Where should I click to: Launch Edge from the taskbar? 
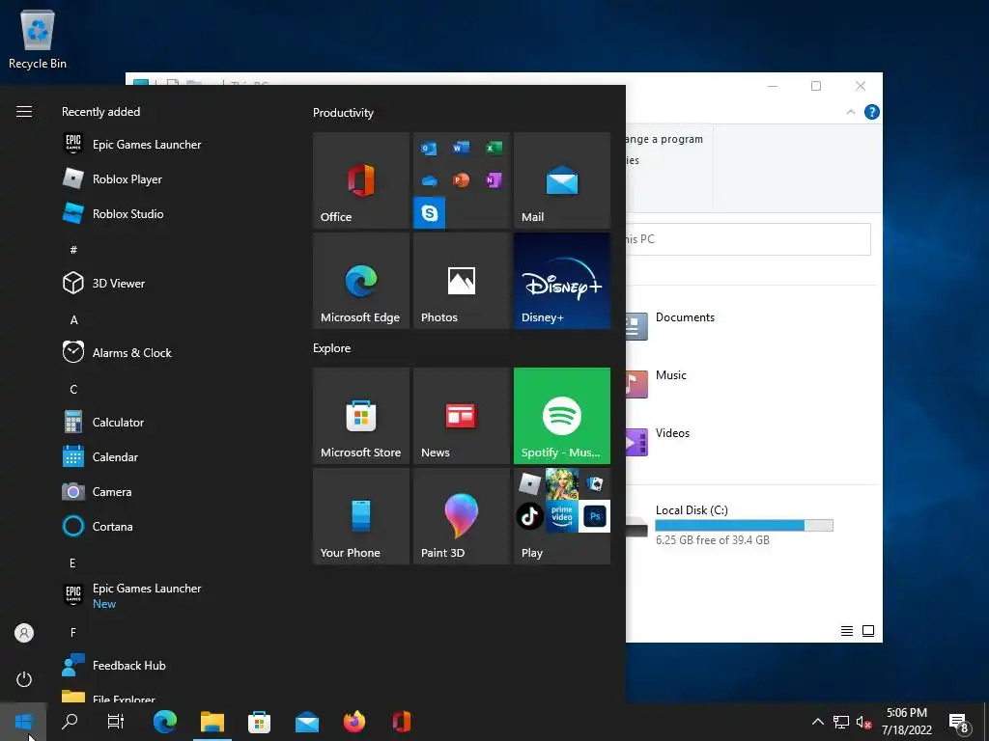tap(164, 722)
